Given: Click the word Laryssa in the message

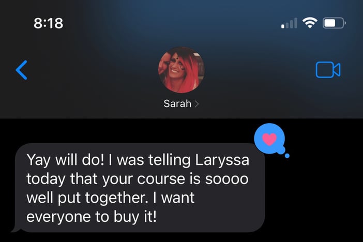Looking at the screenshot, I should coord(222,160).
